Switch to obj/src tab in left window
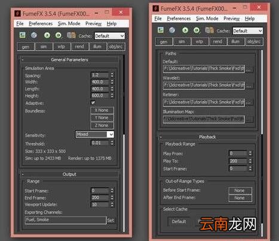Image resolution: width=279 pixels, height=241 pixels. 116,47
